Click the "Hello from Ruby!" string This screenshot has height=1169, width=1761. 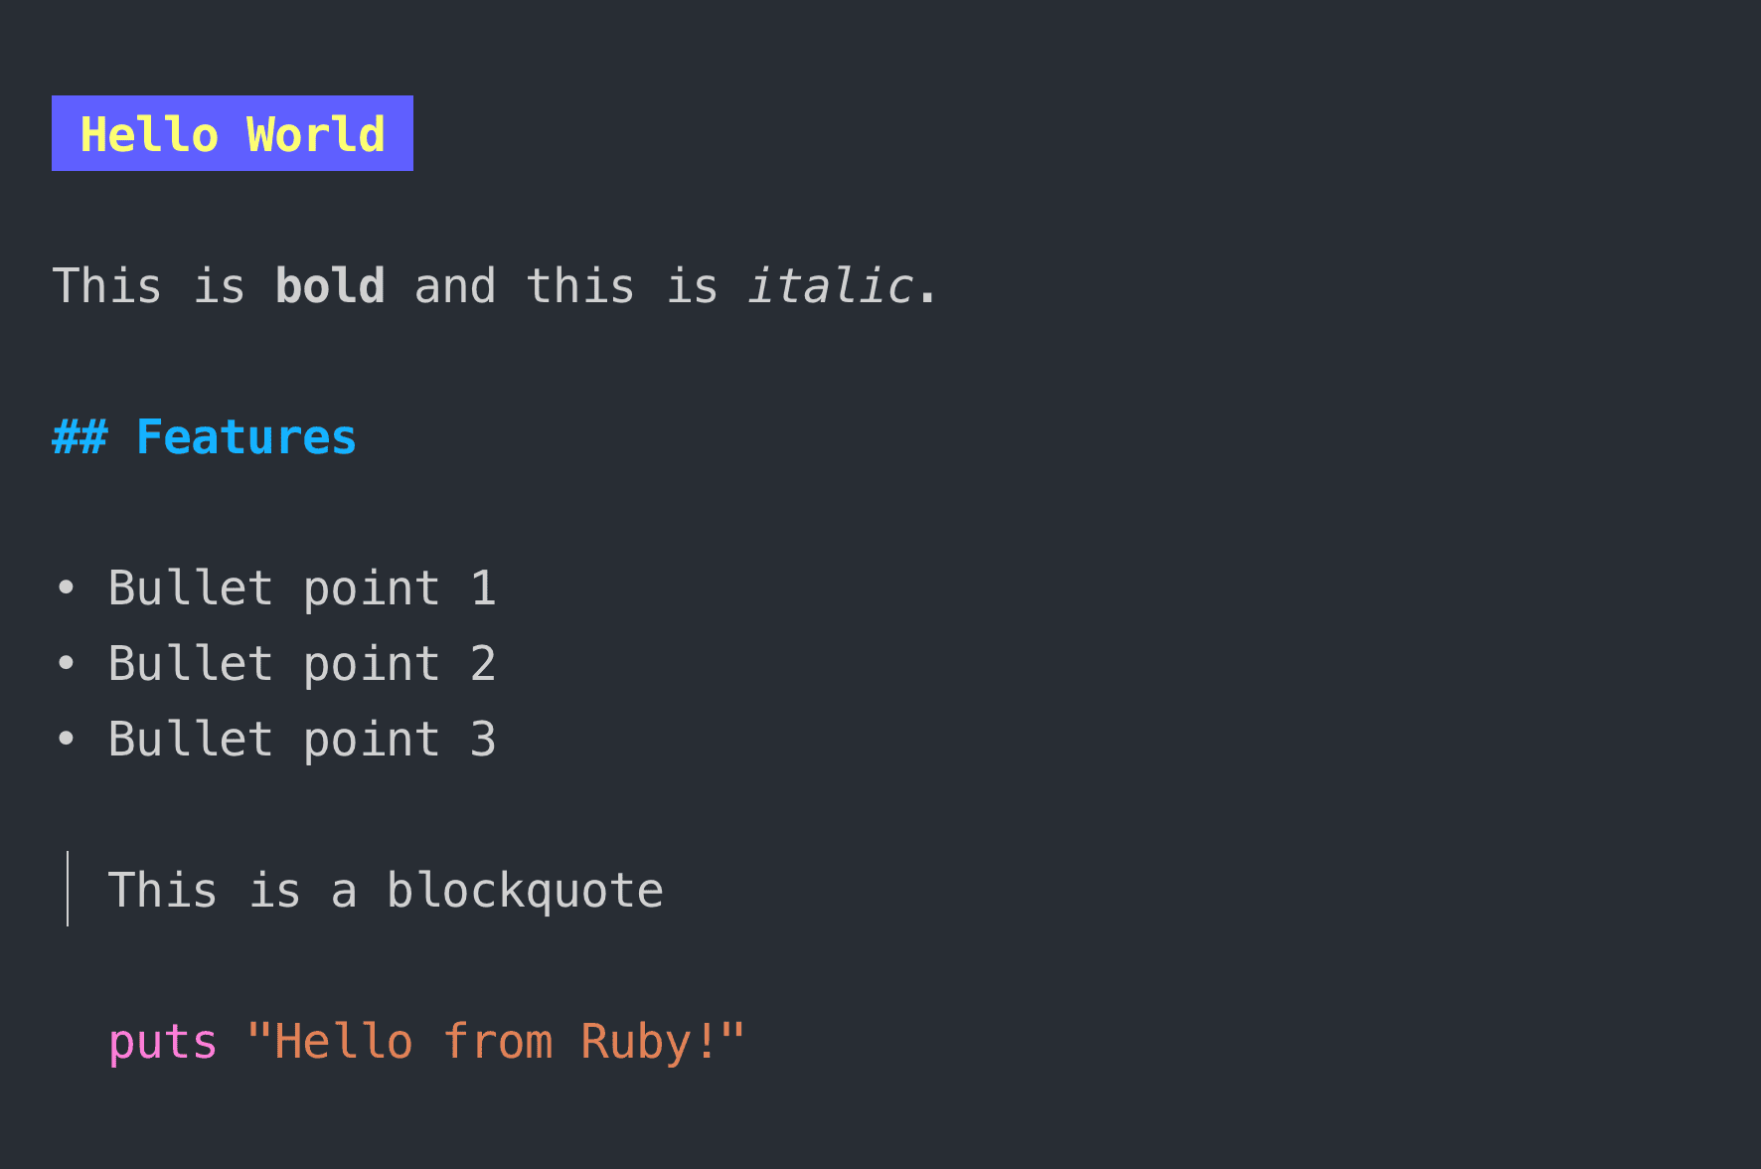click(x=495, y=1042)
